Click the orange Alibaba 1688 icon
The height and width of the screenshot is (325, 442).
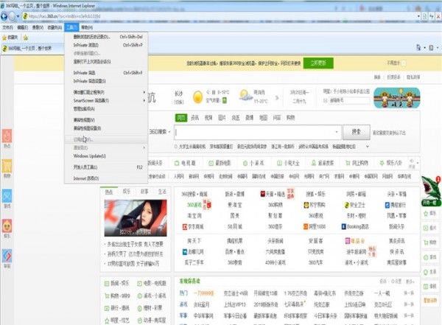[306, 226]
